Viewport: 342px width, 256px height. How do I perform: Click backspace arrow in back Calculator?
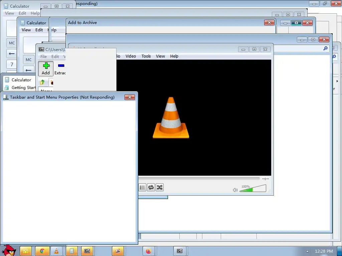pyautogui.click(x=12, y=53)
